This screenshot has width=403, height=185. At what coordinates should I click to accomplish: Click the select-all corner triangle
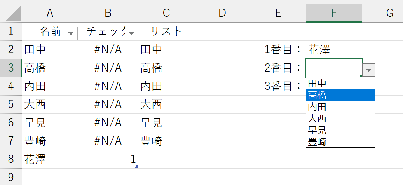click(11, 13)
